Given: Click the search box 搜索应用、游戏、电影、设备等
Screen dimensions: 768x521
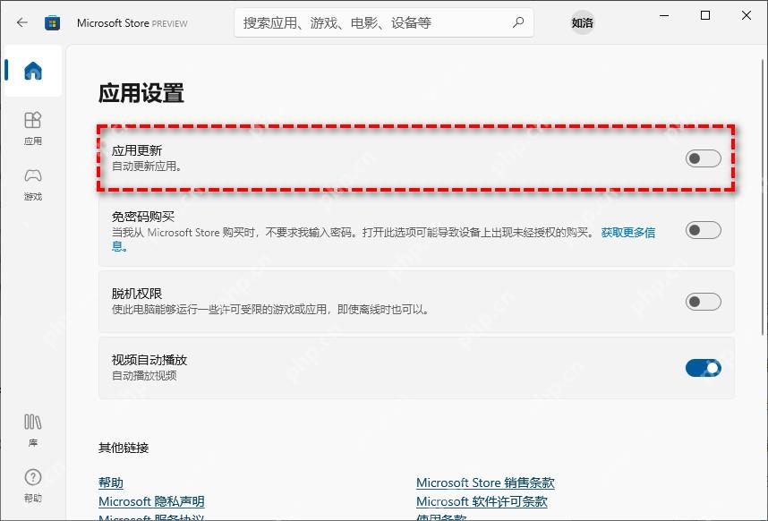Looking at the screenshot, I should [x=384, y=22].
